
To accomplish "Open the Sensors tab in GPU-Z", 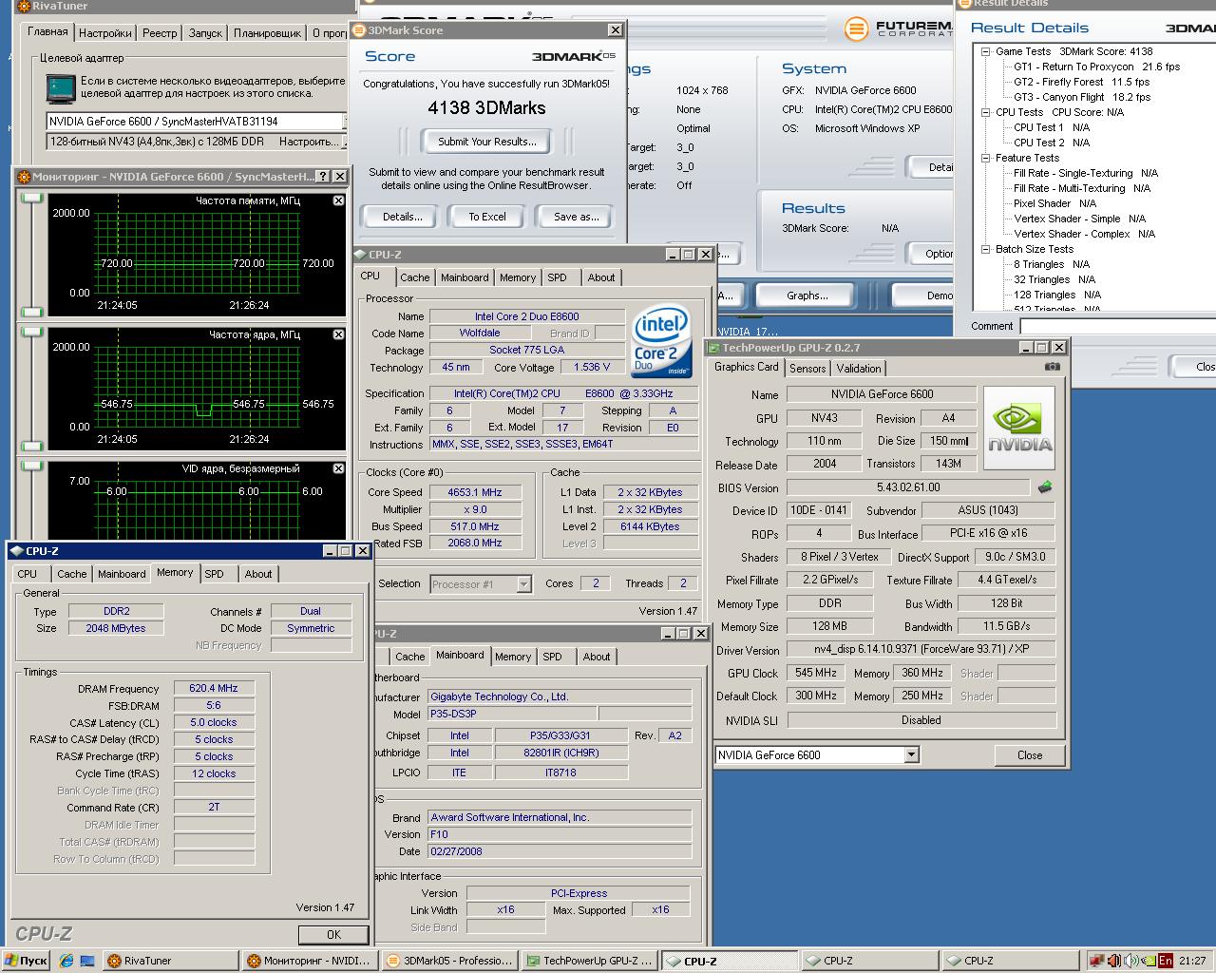I will coord(807,369).
